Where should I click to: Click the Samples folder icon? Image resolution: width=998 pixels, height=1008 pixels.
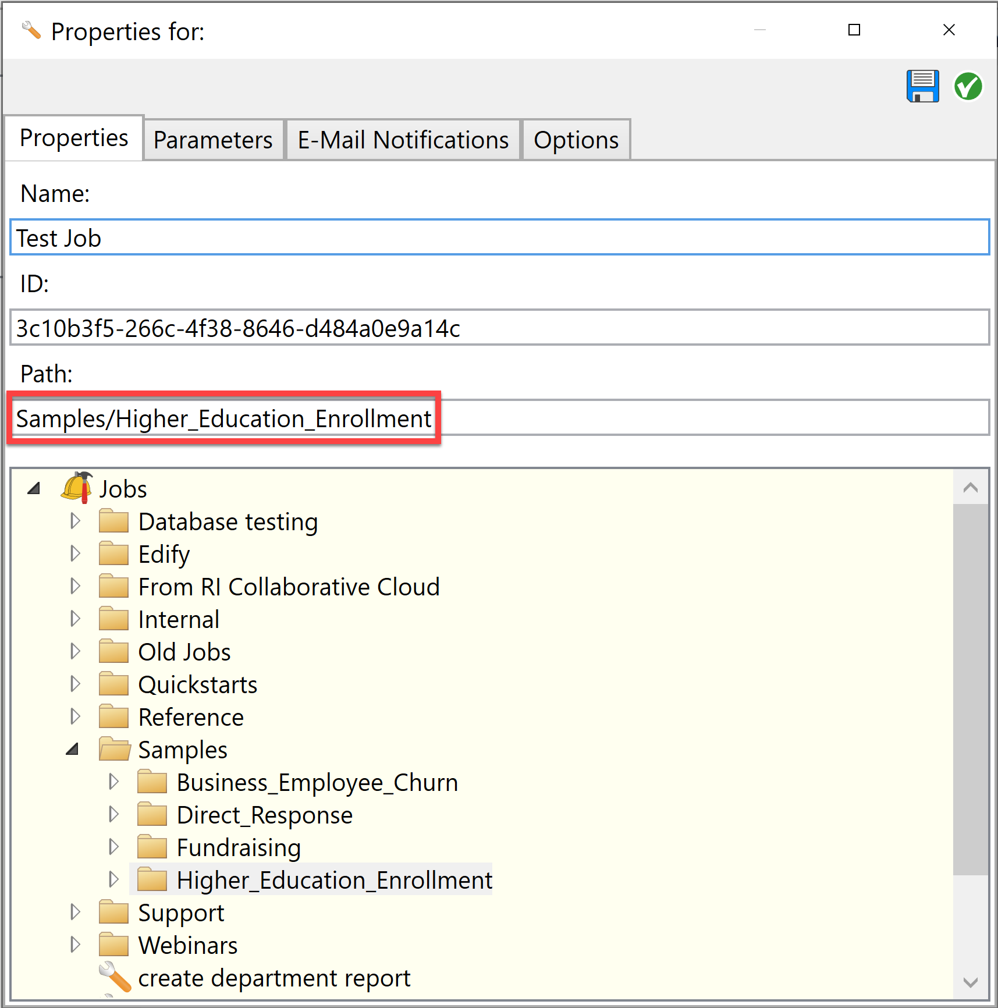tap(114, 750)
